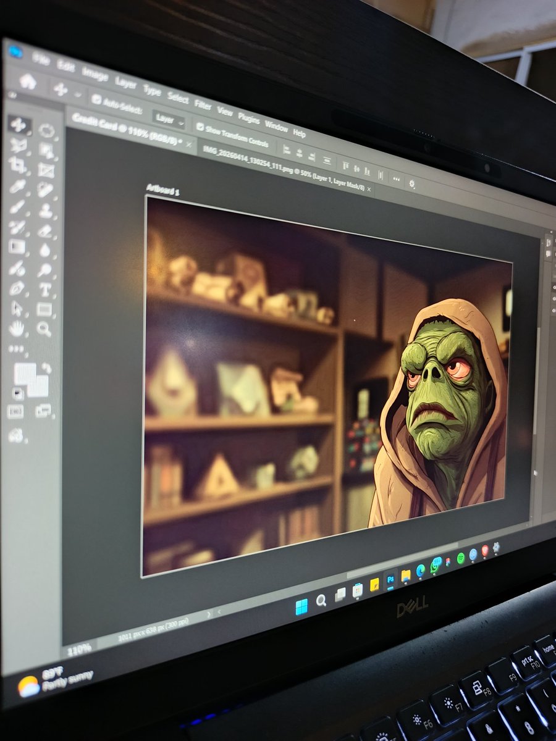This screenshot has height=741, width=556.
Task: Select the Horizontal Type tool
Action: (45, 290)
